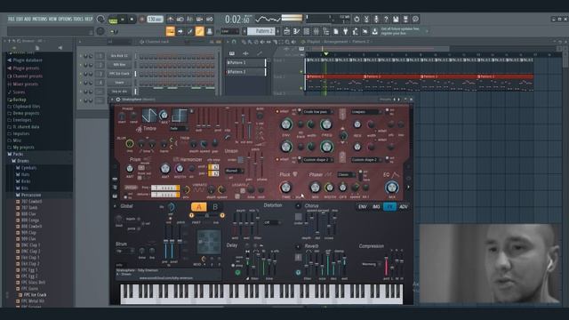Switch to ENV tab in synth
569x320 pixels.
pyautogui.click(x=362, y=207)
